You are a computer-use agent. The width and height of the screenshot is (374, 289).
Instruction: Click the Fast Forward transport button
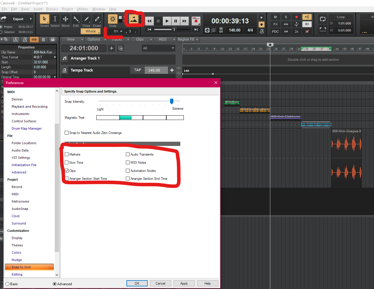[184, 21]
